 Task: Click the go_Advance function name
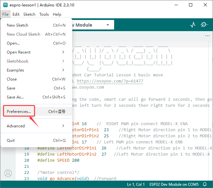tap(62, 178)
